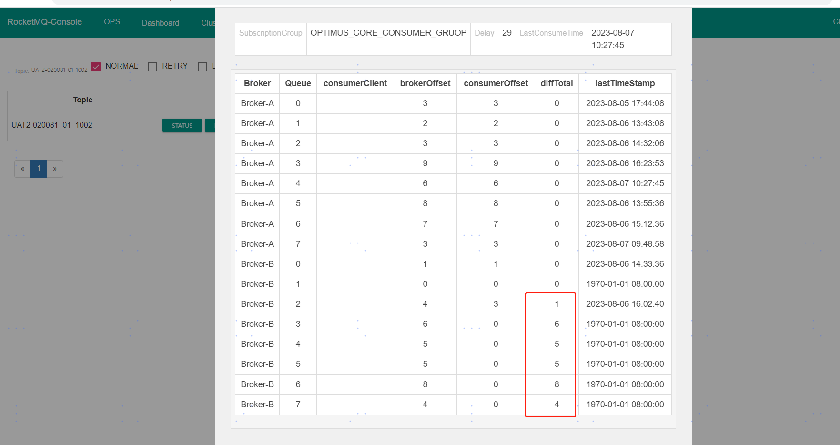840x445 pixels.
Task: Click Broker-A name in queue 0 row
Action: point(257,103)
